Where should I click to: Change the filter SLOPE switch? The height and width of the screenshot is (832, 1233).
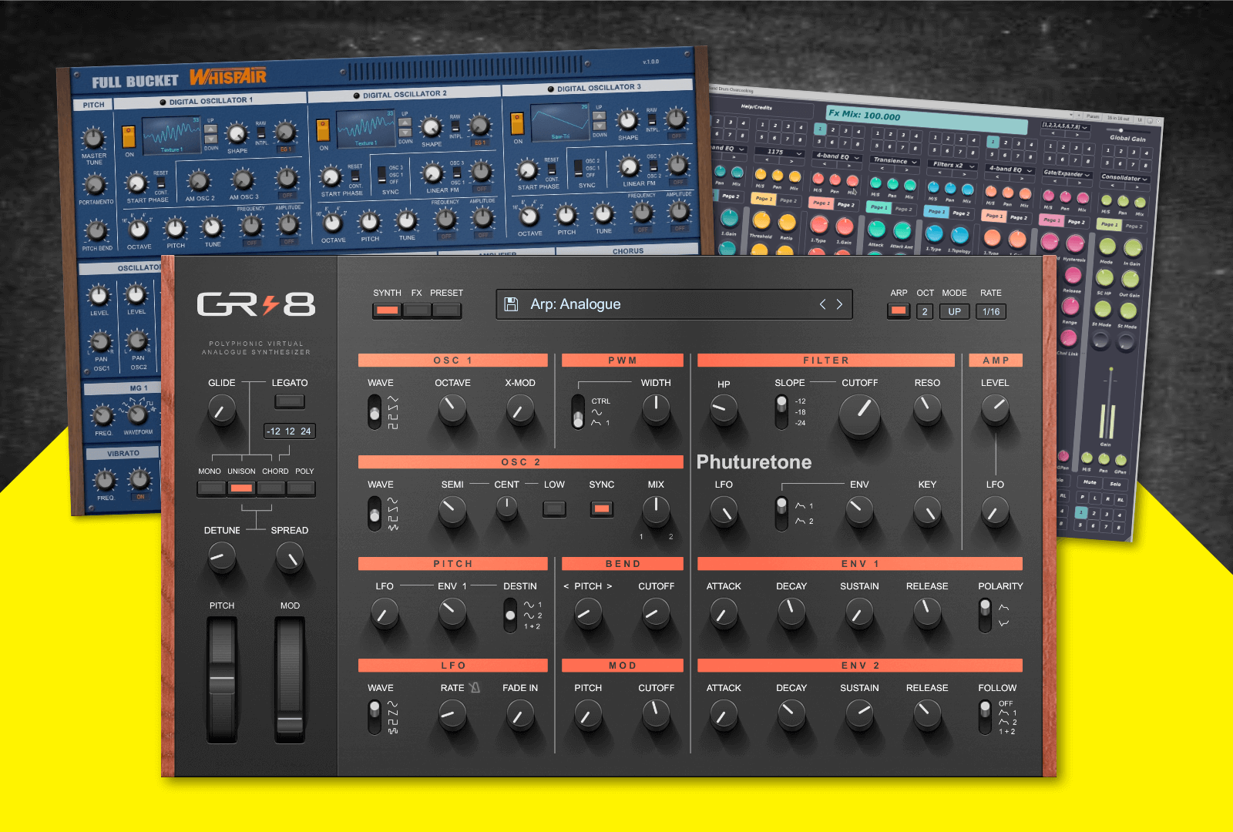pyautogui.click(x=781, y=412)
